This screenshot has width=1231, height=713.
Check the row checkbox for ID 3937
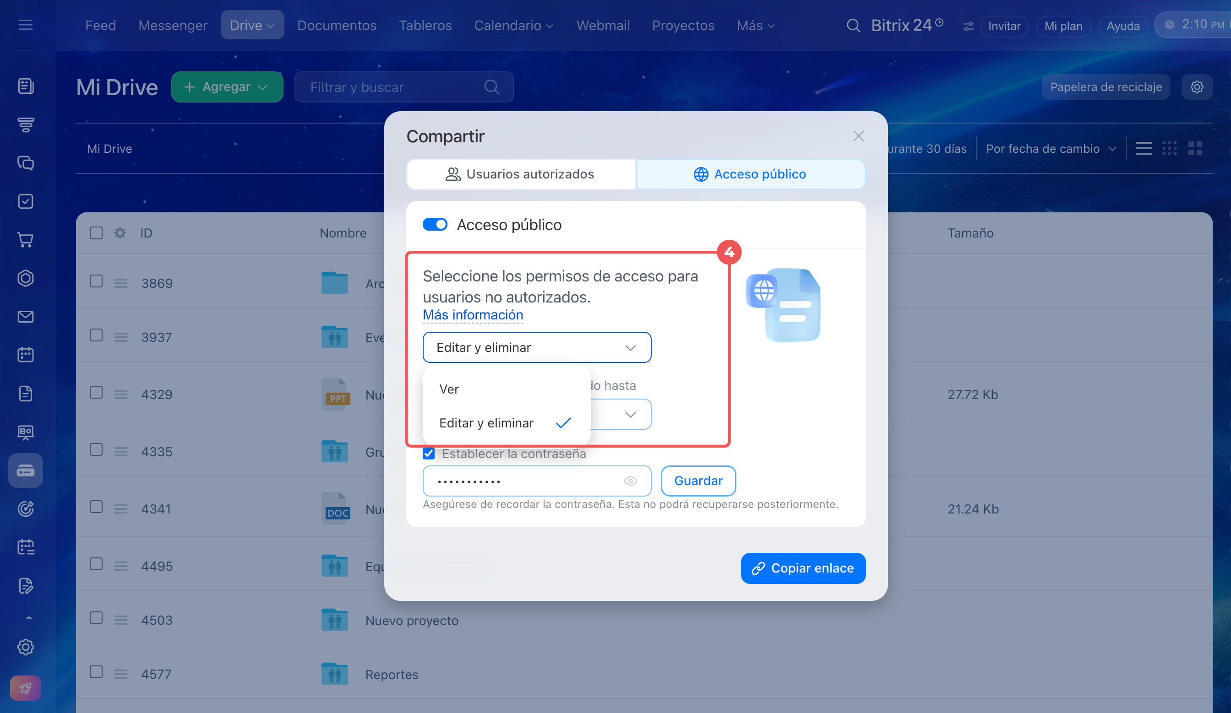(x=96, y=335)
